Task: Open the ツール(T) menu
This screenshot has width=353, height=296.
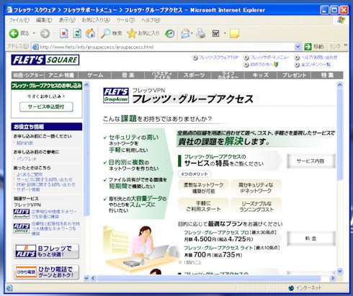Action: pos(125,20)
